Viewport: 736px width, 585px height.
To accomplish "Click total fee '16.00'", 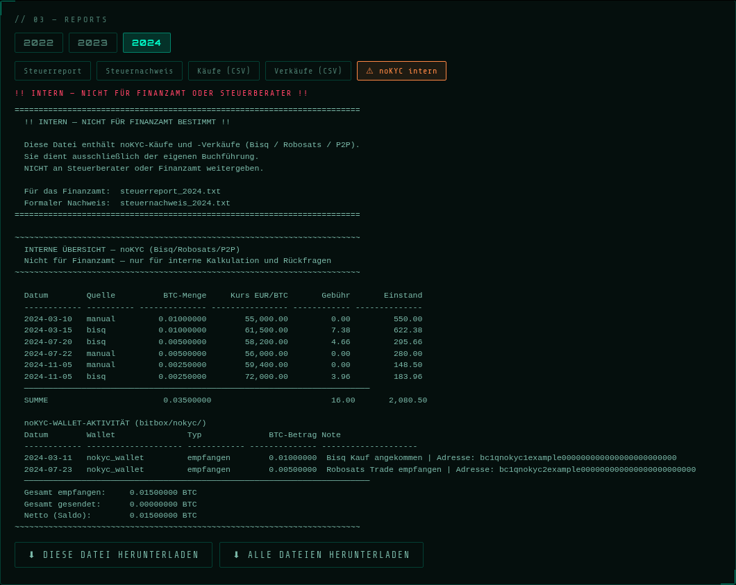I will point(342,400).
